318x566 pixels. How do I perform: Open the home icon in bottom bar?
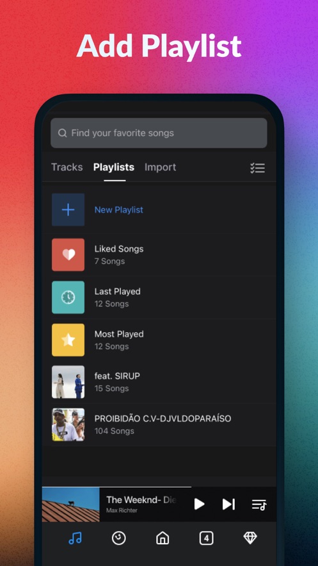click(x=163, y=538)
